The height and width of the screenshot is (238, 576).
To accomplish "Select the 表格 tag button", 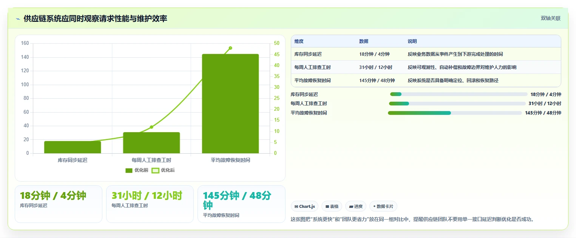I will [332, 206].
